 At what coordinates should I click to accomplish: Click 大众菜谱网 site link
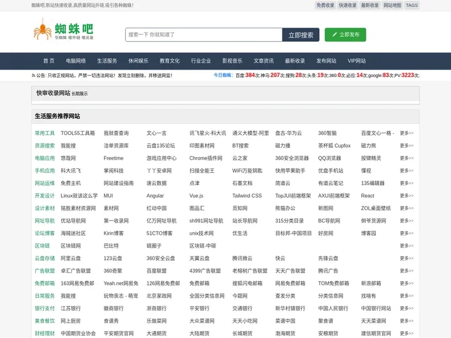tap(202, 321)
